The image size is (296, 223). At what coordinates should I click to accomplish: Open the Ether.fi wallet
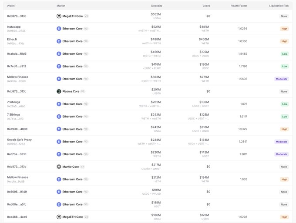click(12, 39)
